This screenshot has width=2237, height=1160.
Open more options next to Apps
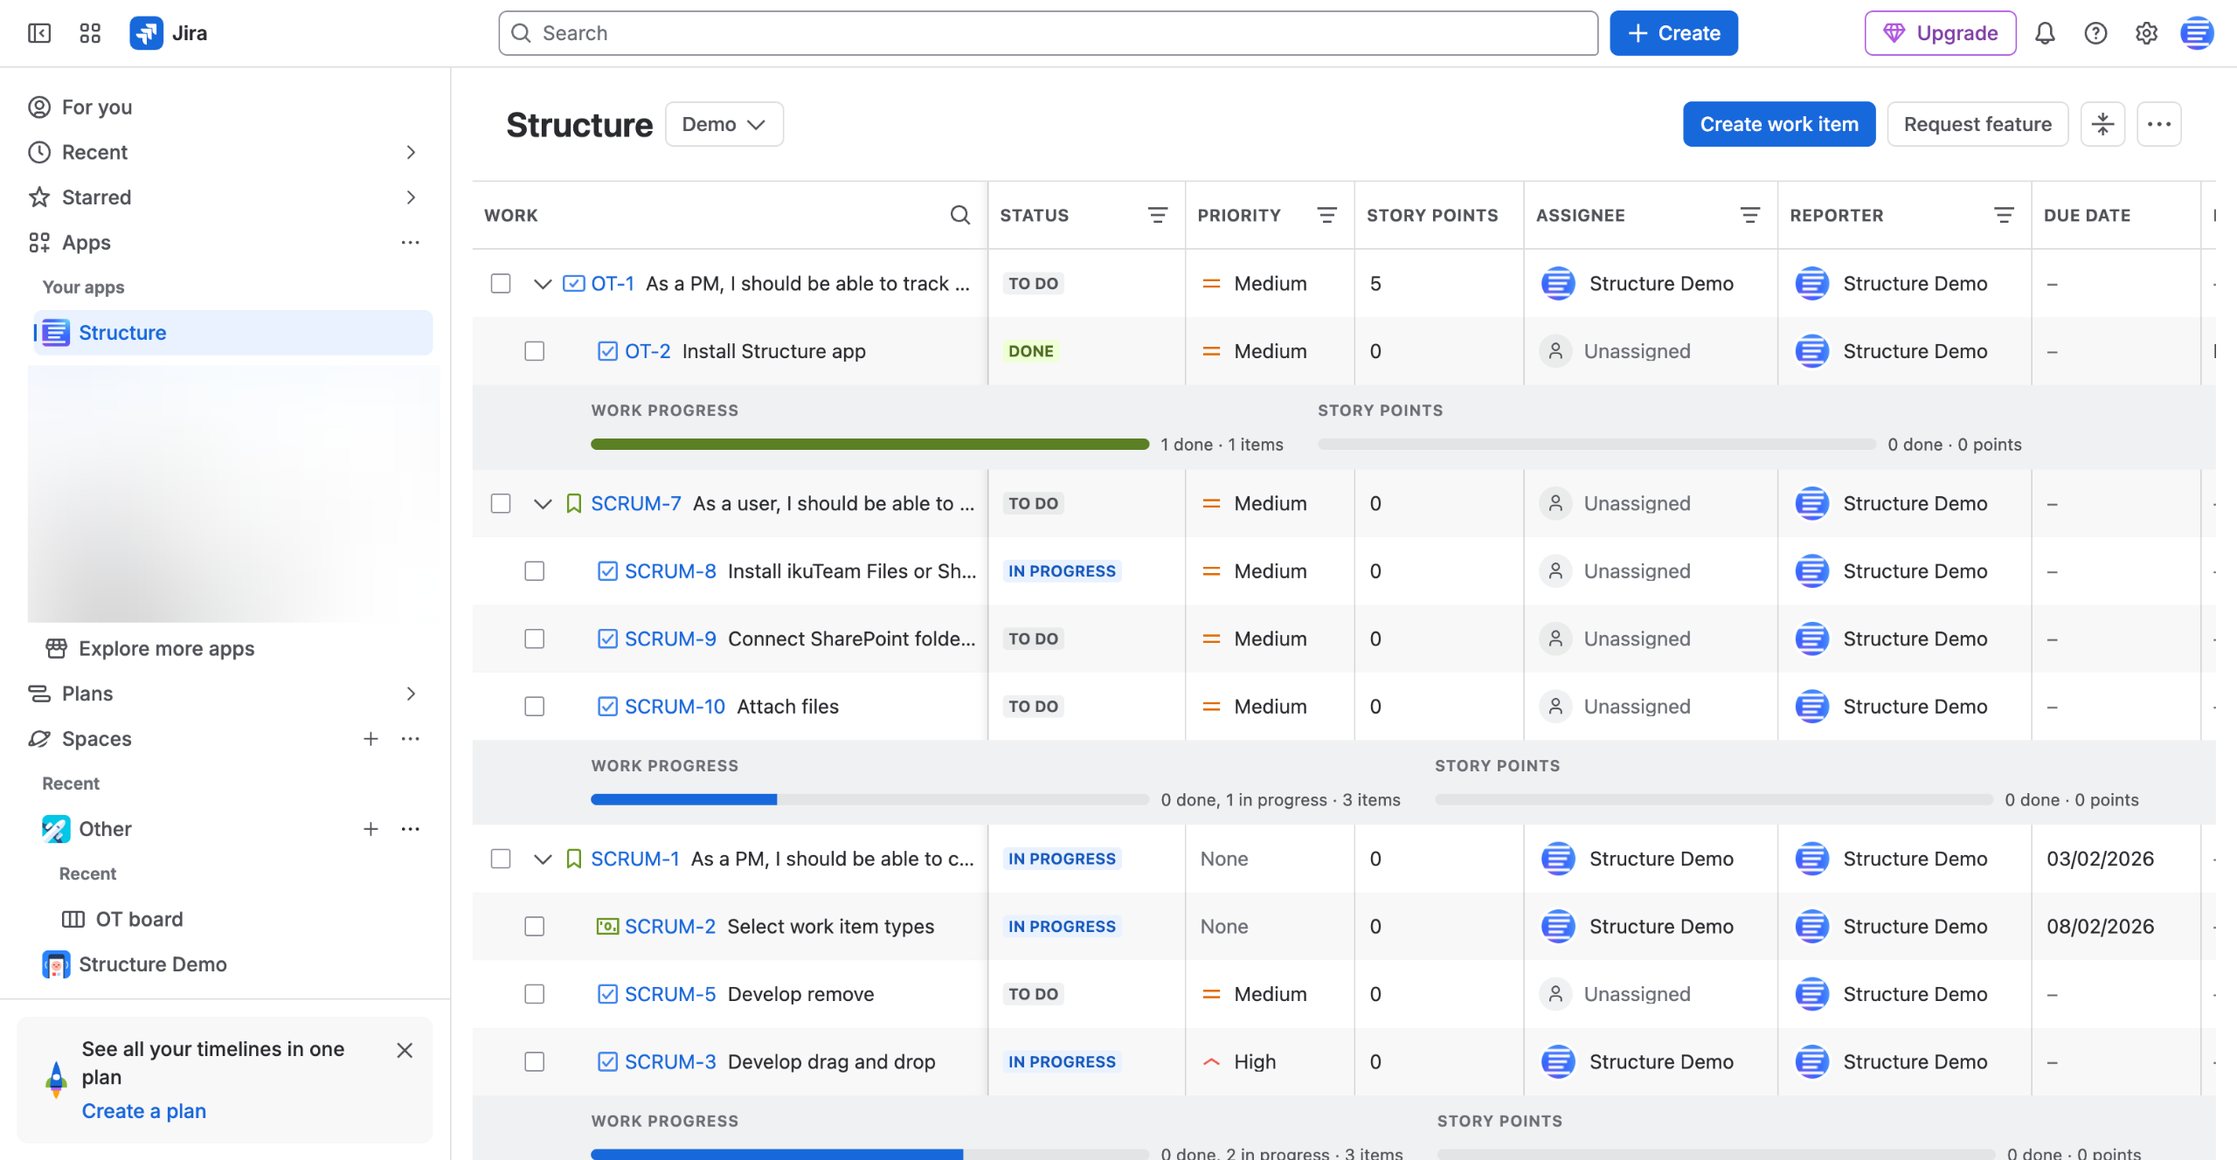411,242
